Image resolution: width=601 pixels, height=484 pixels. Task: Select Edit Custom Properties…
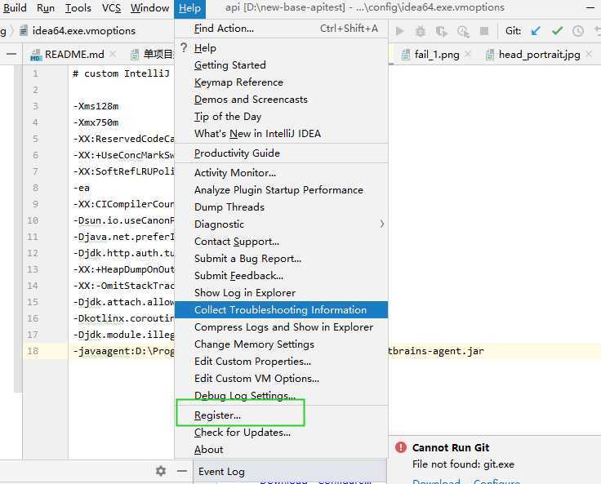point(281,362)
